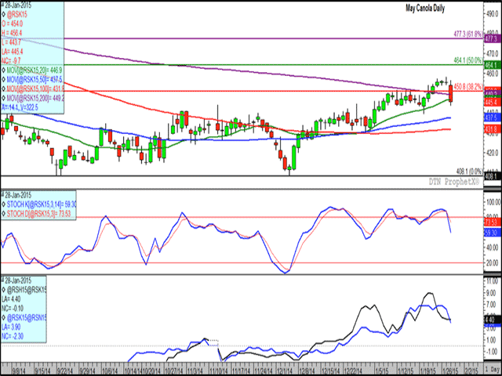Click the 470.0 label on the price axis
Screen dimensions: 502x376
[493, 54]
